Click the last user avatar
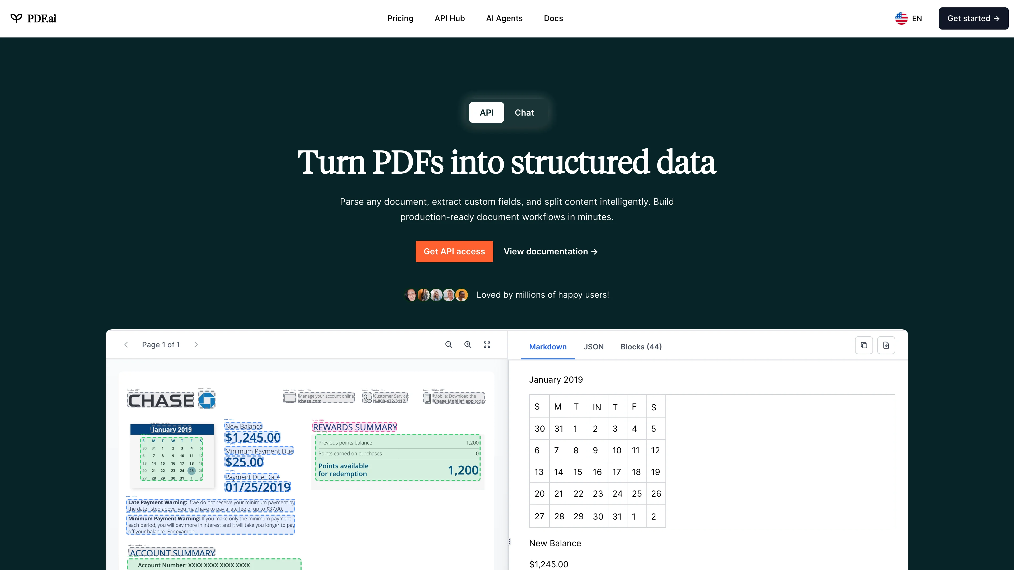The height and width of the screenshot is (570, 1014). [x=461, y=295]
